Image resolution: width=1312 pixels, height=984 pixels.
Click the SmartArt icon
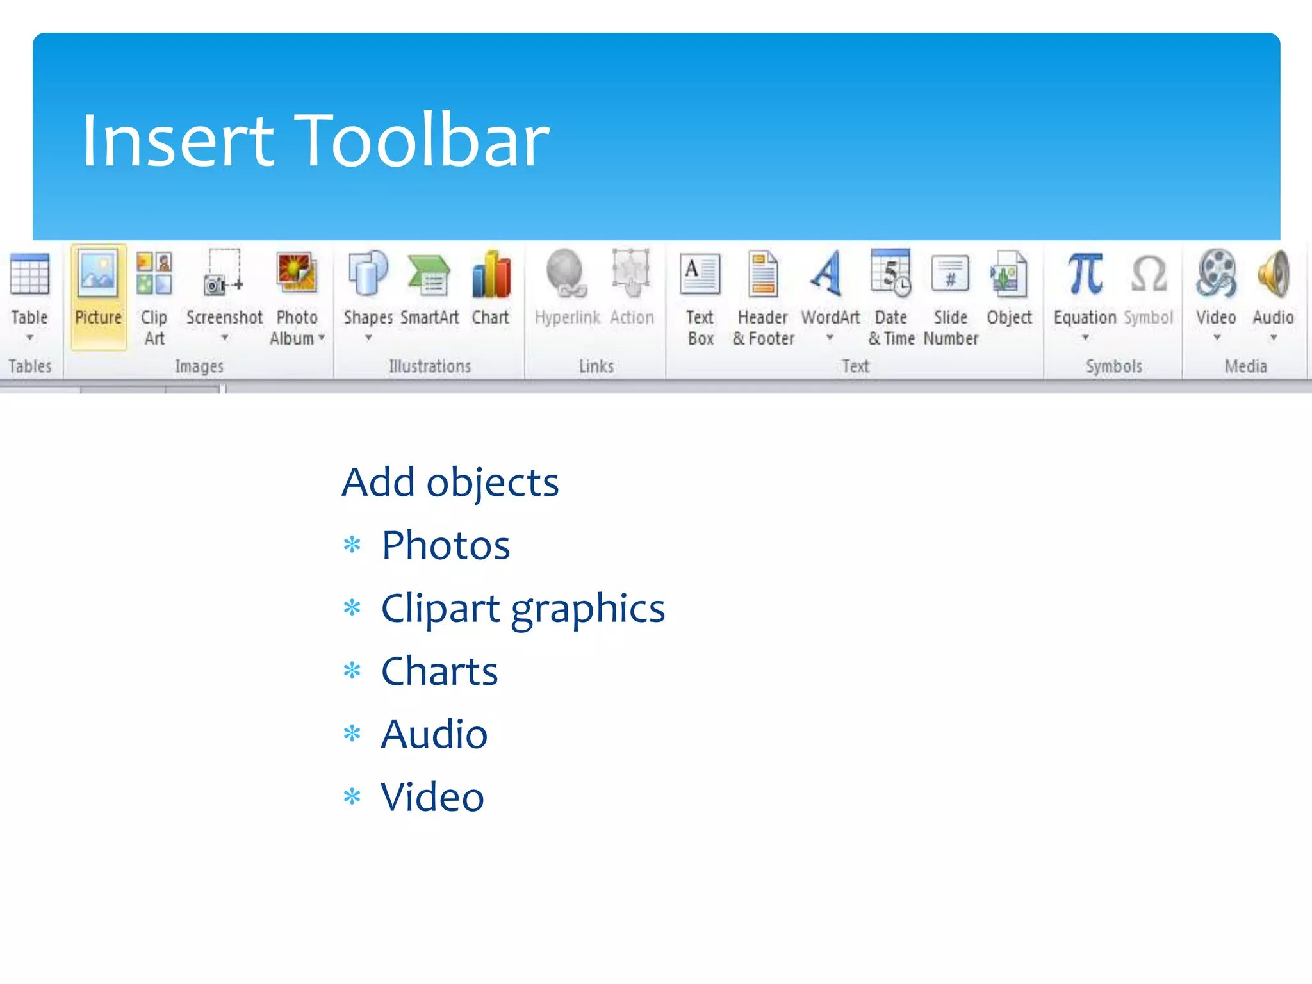(429, 275)
